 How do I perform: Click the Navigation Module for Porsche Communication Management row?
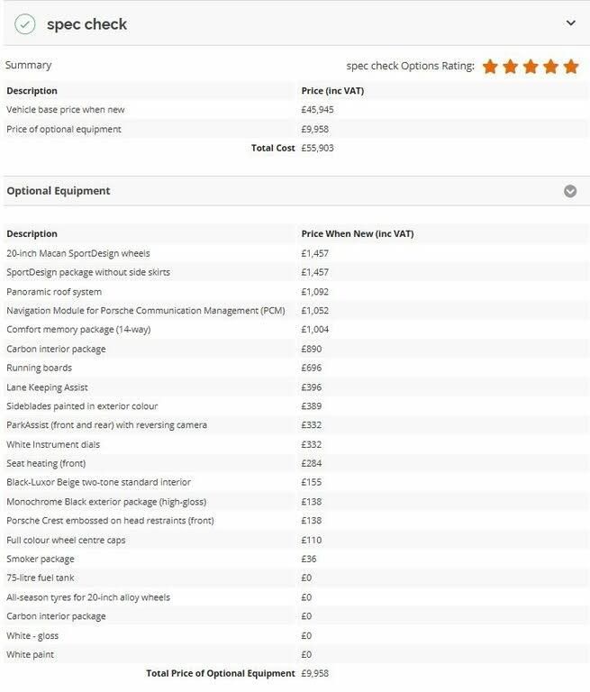click(x=296, y=311)
